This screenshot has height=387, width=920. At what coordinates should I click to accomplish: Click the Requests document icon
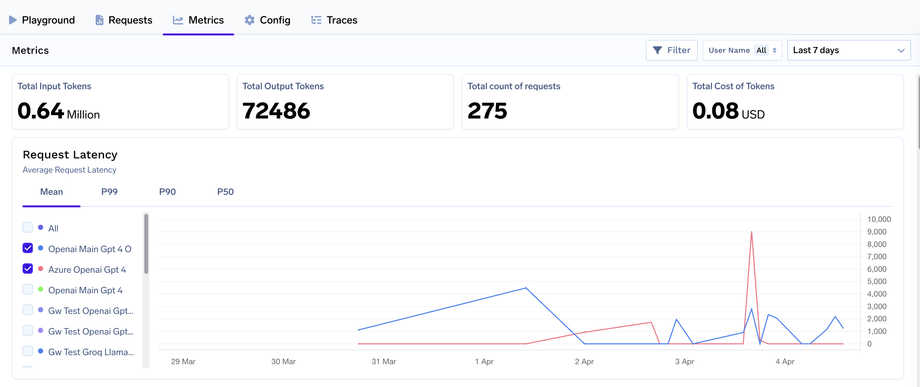pyautogui.click(x=99, y=20)
